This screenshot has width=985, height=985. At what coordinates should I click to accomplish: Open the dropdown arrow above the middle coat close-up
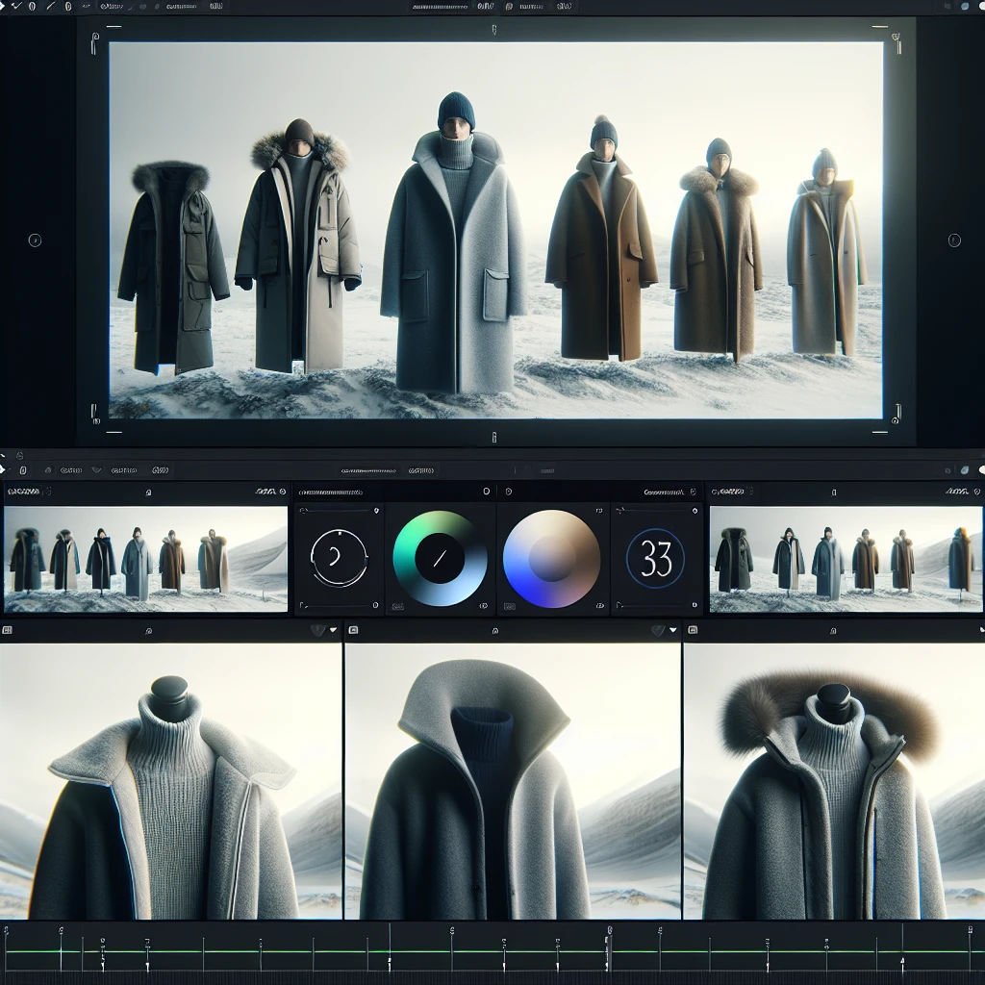(673, 629)
